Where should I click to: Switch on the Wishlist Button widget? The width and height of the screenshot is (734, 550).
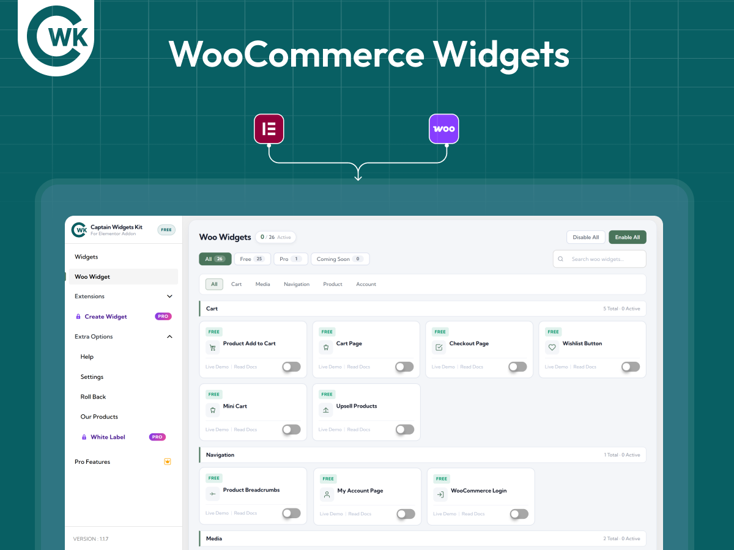tap(631, 367)
